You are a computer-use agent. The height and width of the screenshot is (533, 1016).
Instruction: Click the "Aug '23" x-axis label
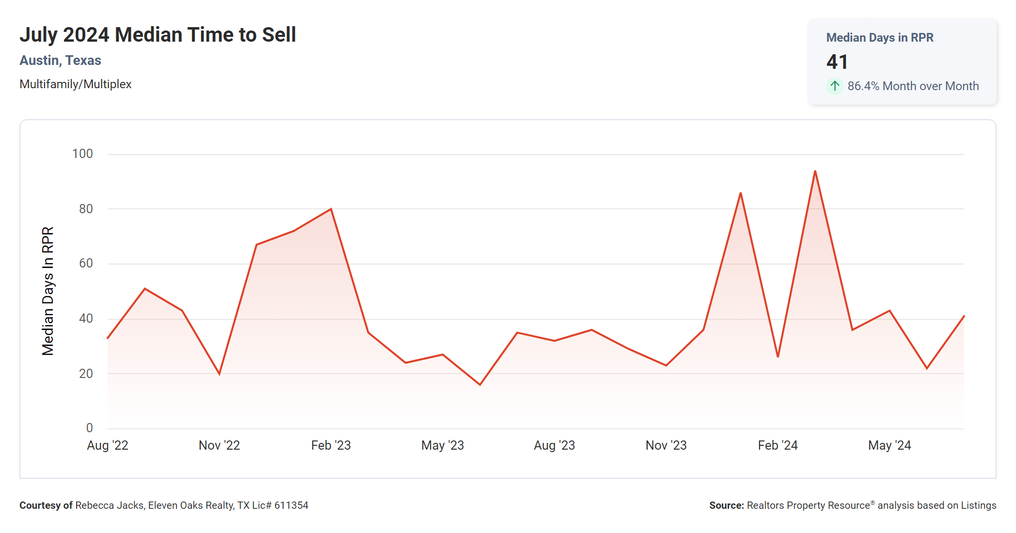[x=554, y=445]
